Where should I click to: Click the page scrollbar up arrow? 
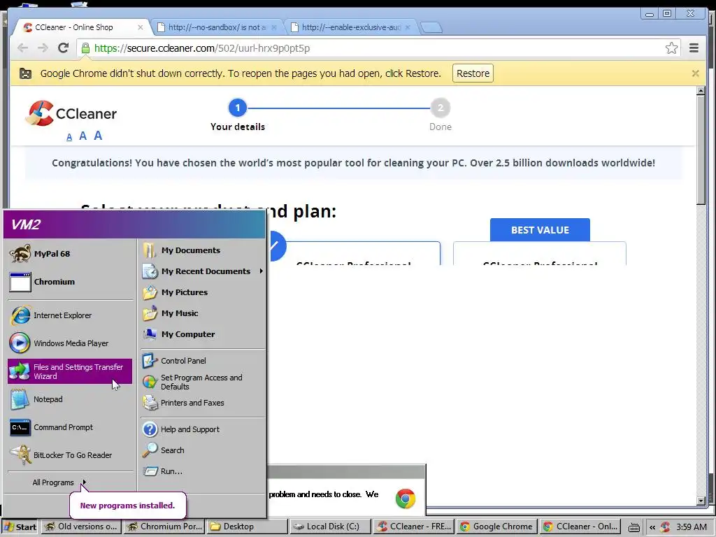701,91
